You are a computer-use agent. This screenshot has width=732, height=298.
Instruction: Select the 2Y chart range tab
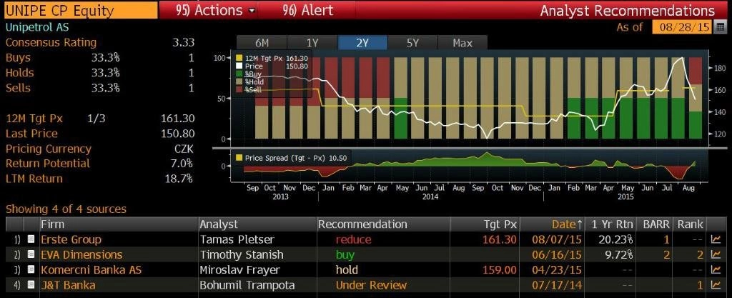(362, 43)
